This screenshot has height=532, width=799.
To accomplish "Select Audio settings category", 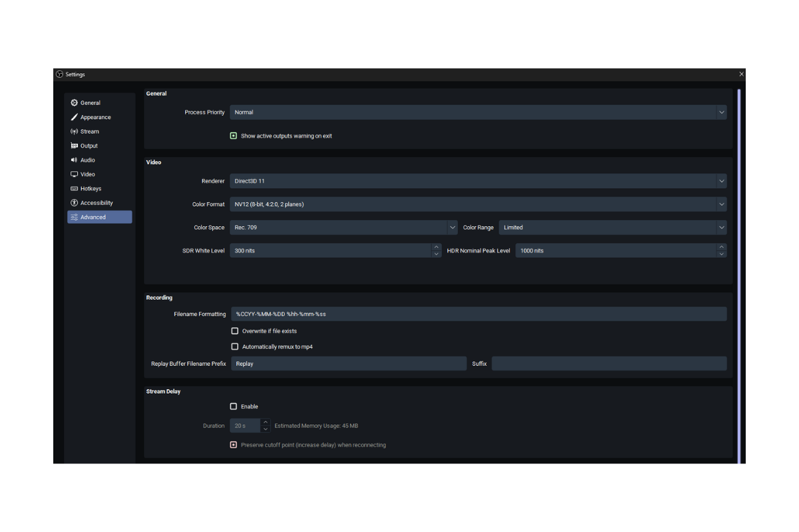I will pos(100,160).
